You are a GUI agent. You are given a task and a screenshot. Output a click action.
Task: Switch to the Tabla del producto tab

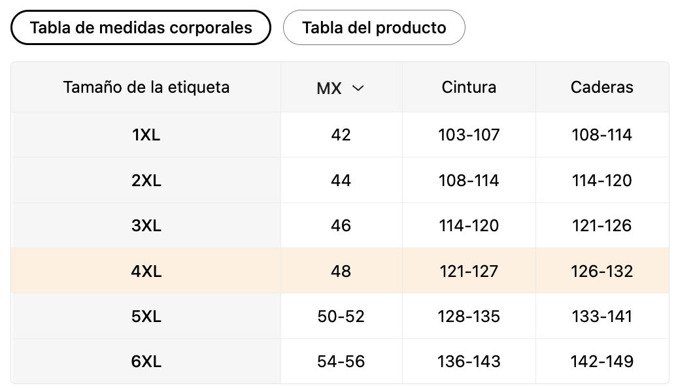[x=374, y=27]
